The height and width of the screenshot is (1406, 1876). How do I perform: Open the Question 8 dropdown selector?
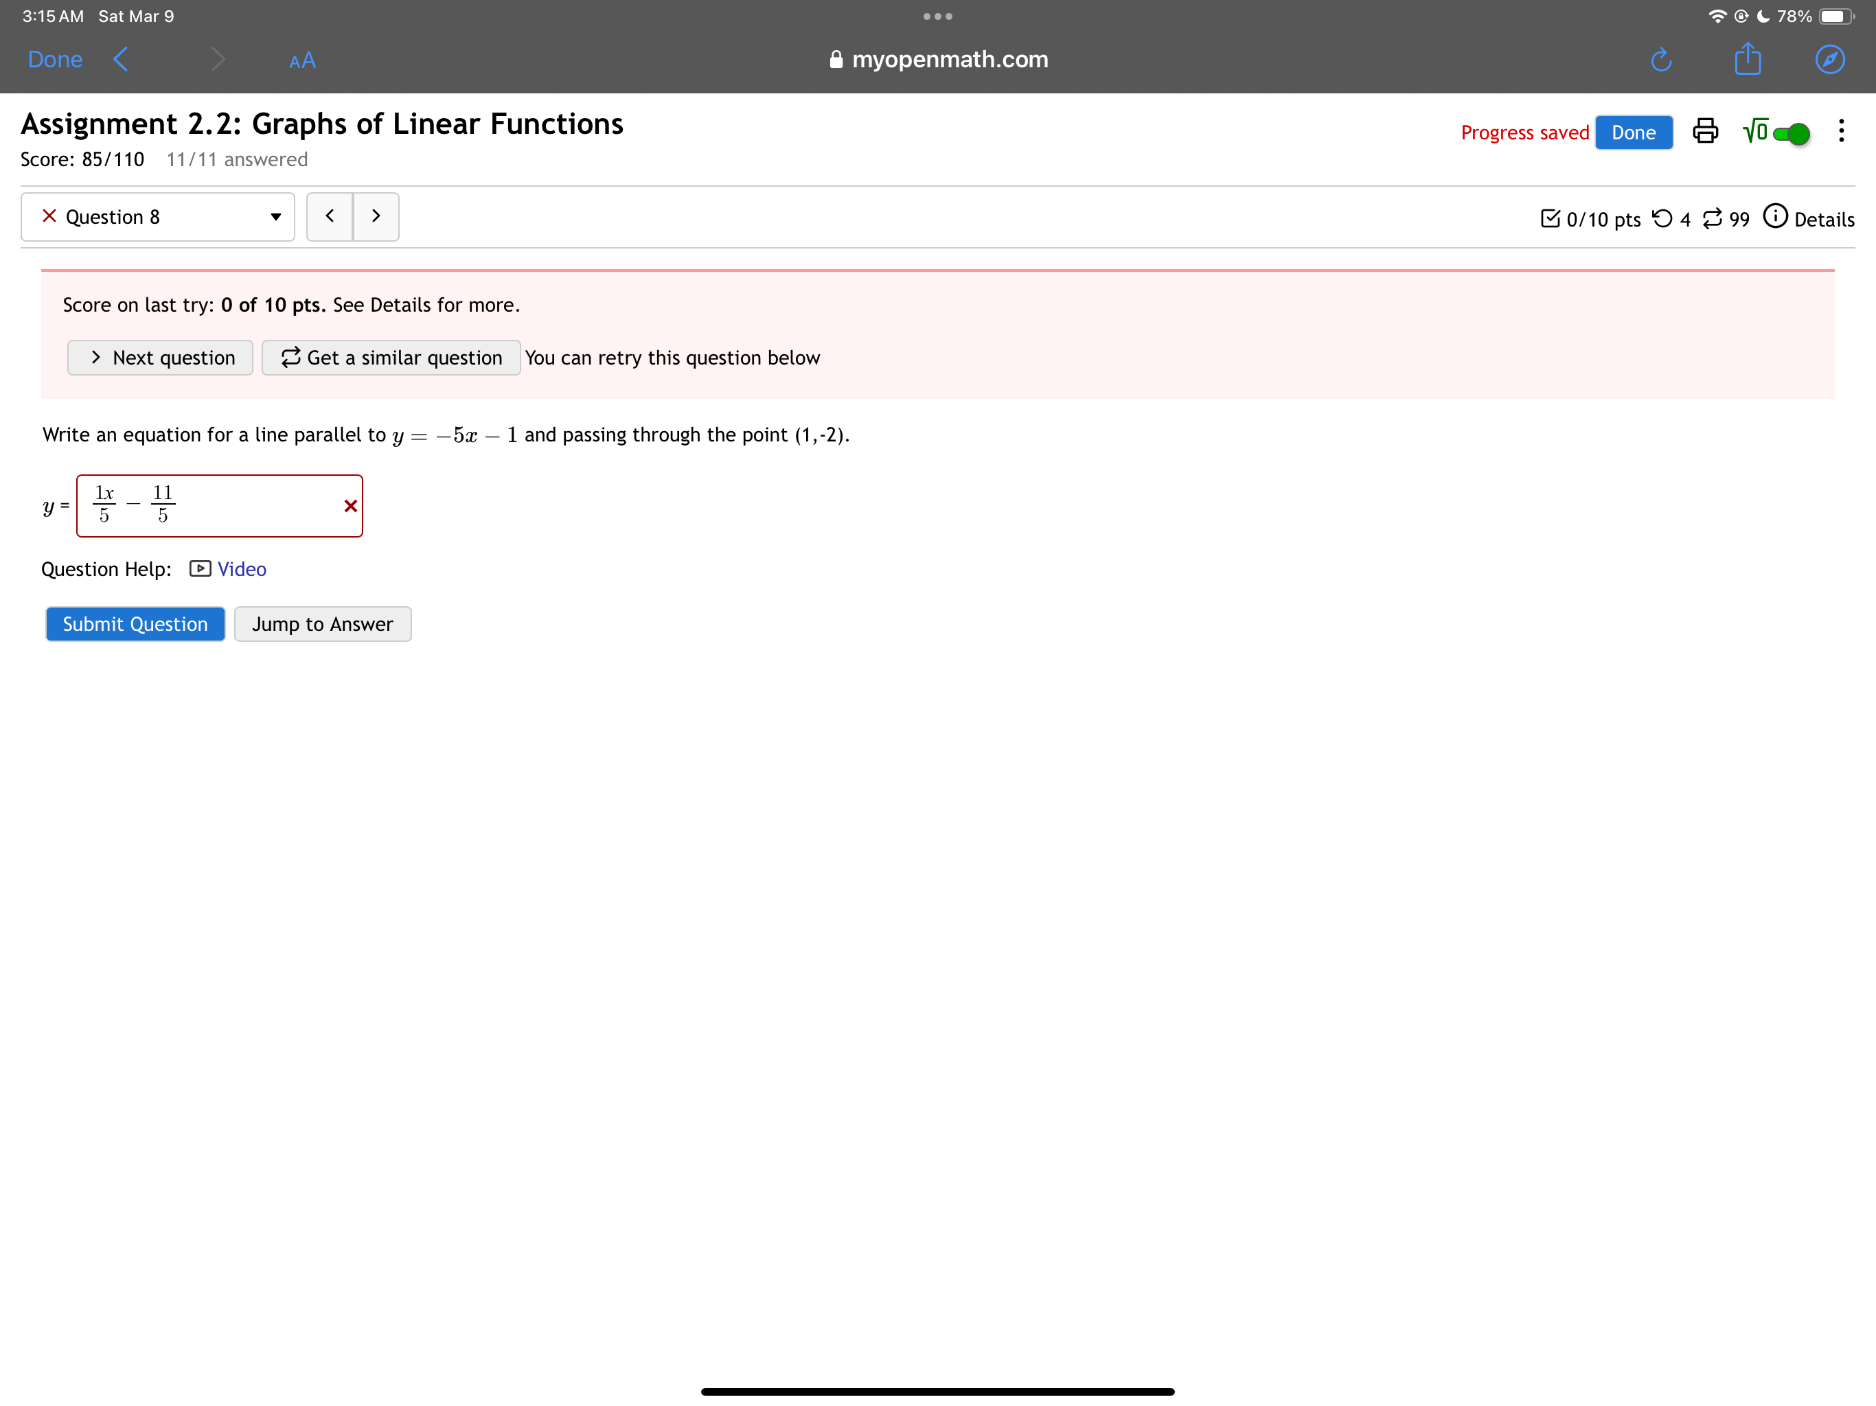pyautogui.click(x=158, y=217)
